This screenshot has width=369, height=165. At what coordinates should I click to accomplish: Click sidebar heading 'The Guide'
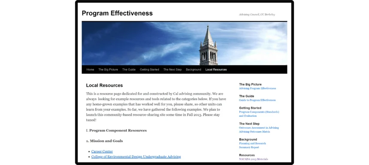coord(246,96)
